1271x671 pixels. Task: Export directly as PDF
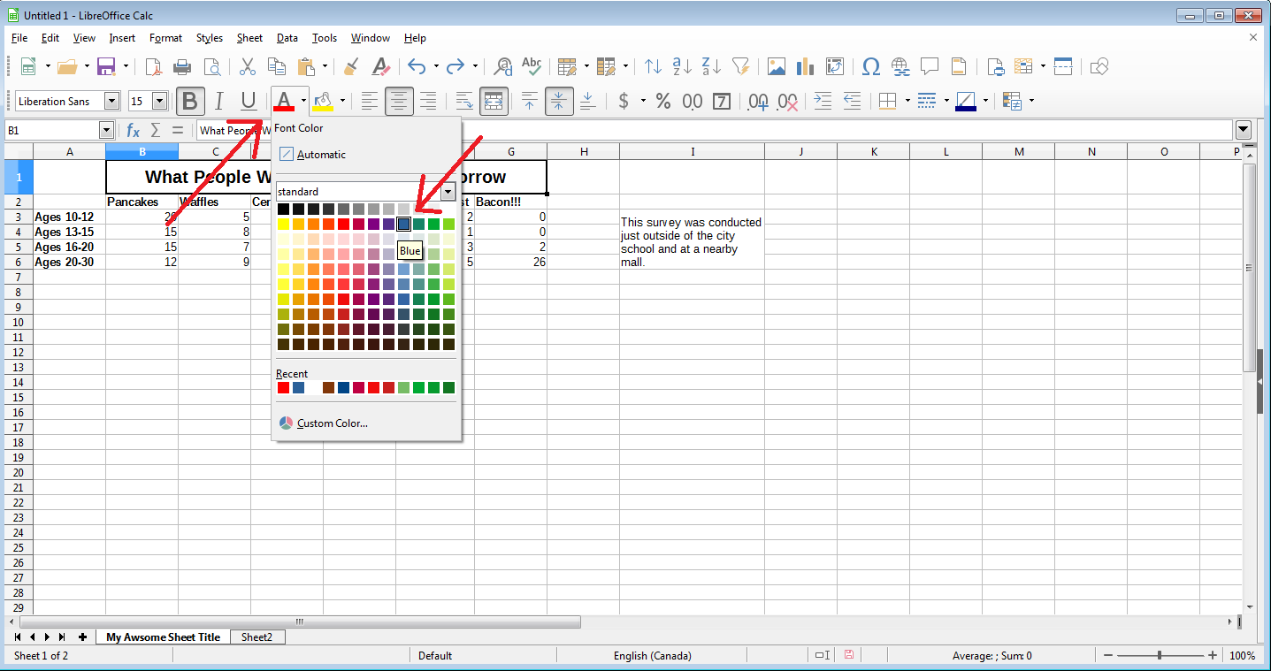pos(154,66)
